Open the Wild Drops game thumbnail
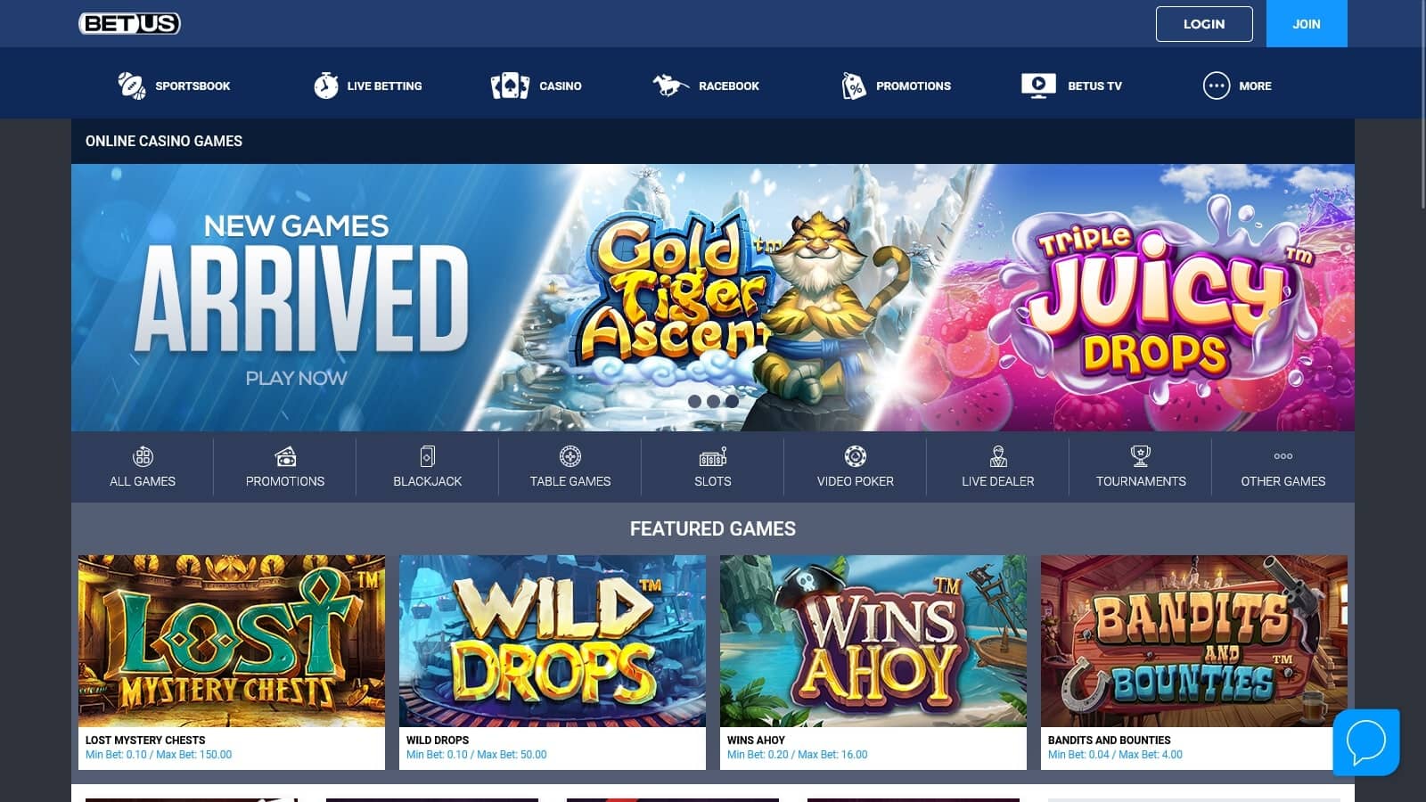Screen dimensions: 1426x802 pos(553,641)
